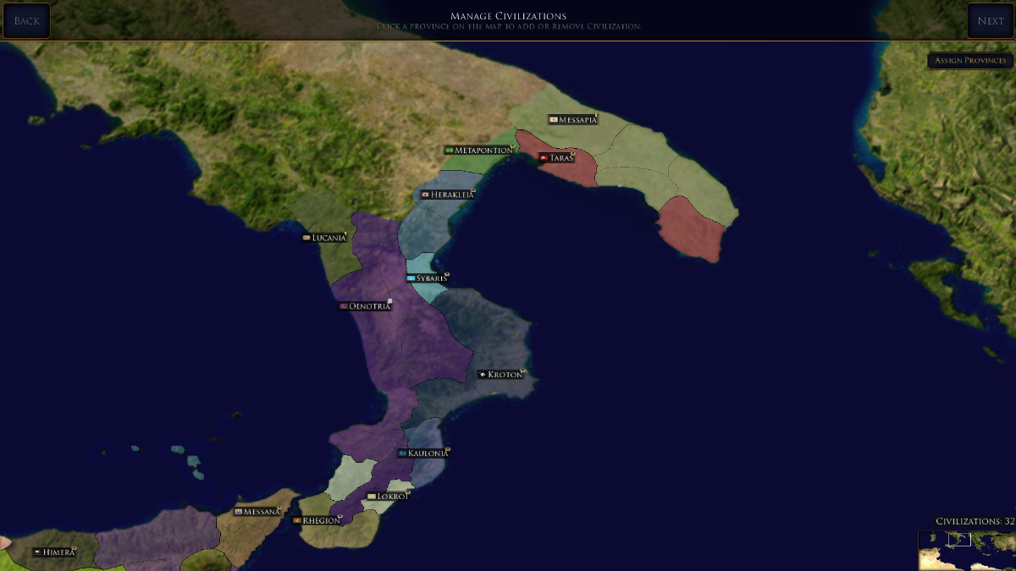Viewport: 1016px width, 571px height.
Task: Select the Messapia flag icon
Action: click(x=554, y=120)
